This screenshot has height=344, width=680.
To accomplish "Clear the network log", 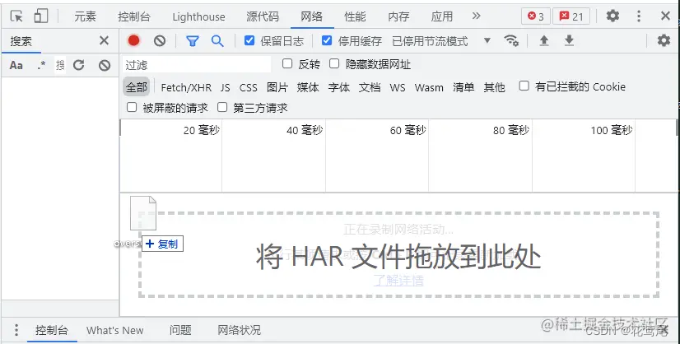I will coord(160,41).
